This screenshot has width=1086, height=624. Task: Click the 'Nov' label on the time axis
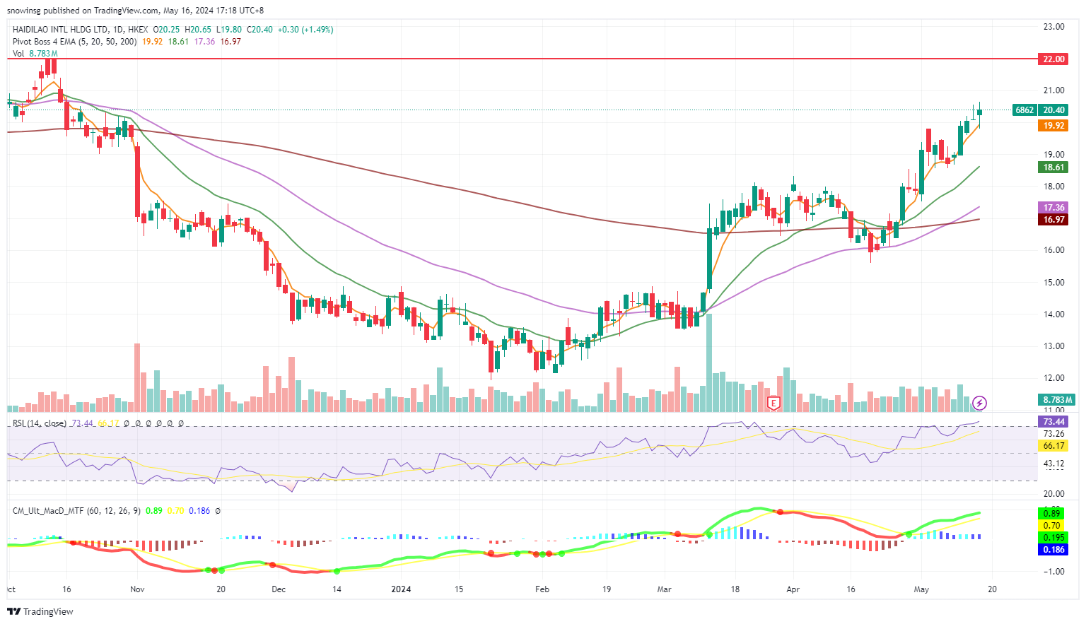[138, 589]
